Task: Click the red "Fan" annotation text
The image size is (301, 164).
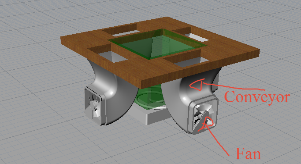Action: (248, 153)
